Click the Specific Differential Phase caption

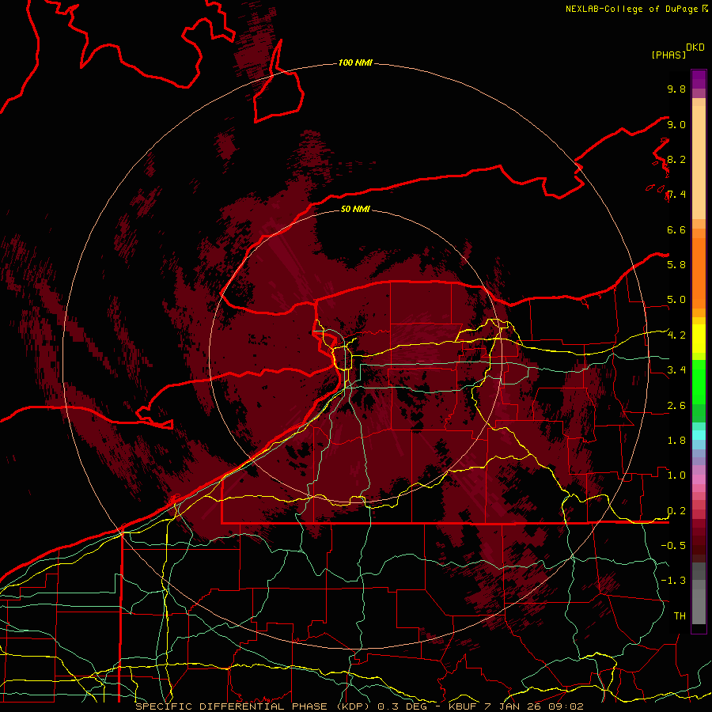(x=359, y=706)
